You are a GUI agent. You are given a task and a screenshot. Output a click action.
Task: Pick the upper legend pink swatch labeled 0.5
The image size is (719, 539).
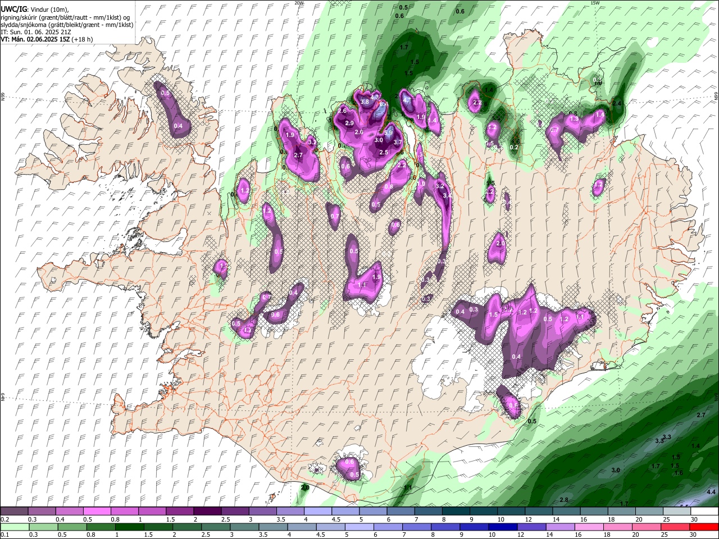click(97, 511)
